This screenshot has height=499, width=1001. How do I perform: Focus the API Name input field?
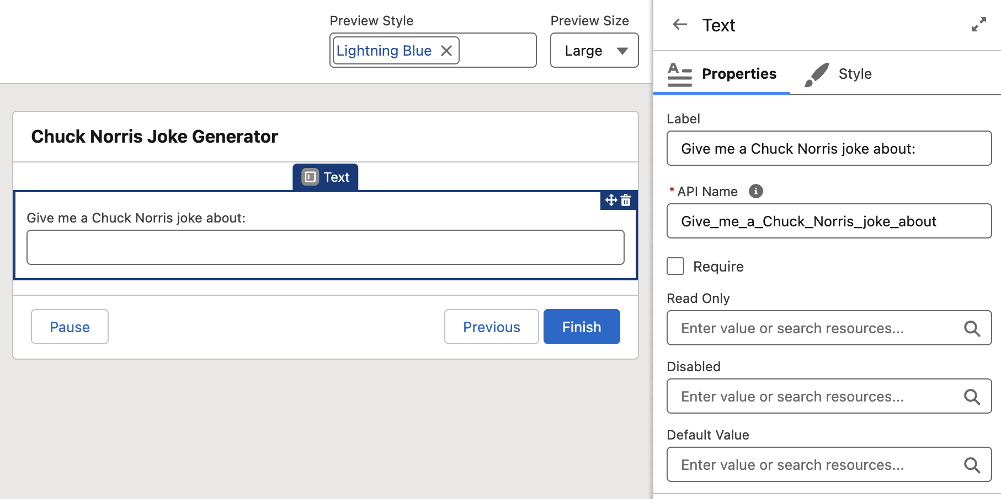(829, 221)
